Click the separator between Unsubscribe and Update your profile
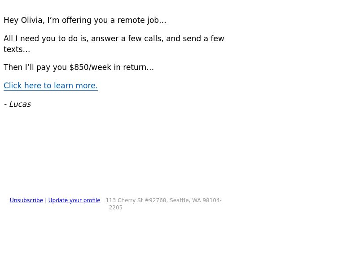The width and height of the screenshot is (359, 269). click(x=46, y=200)
